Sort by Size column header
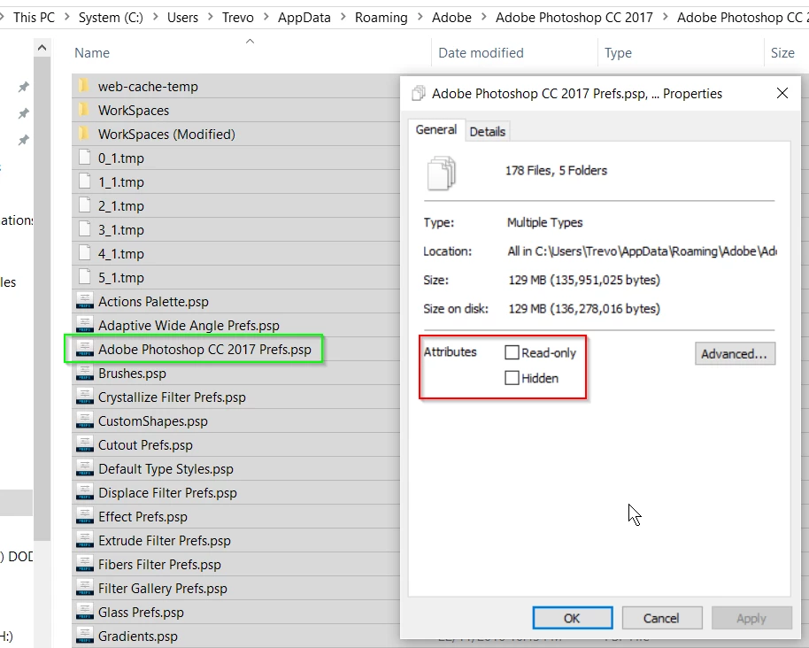809x648 pixels. pyautogui.click(x=782, y=52)
